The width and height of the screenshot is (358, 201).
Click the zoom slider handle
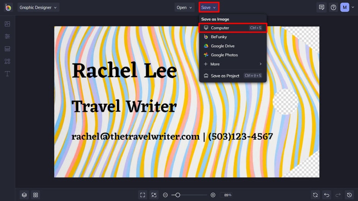[x=177, y=195]
